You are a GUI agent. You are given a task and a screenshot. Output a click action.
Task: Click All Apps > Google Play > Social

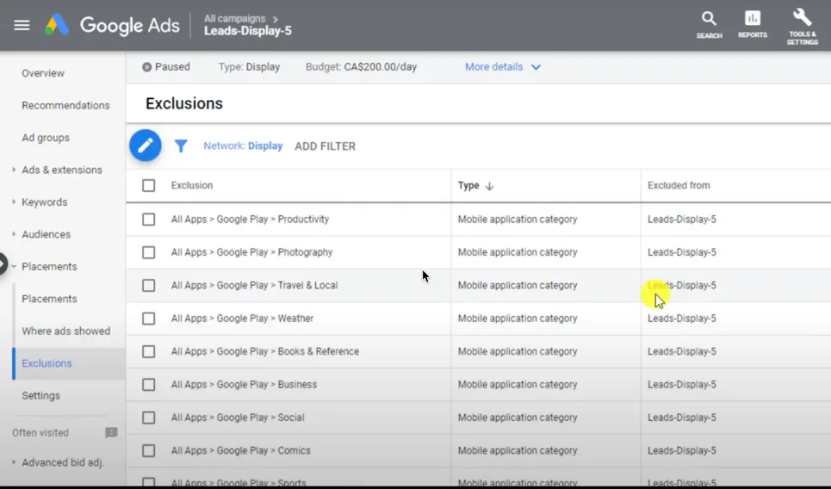(238, 418)
